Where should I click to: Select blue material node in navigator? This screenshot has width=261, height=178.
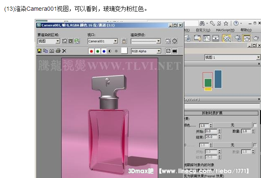[x=218, y=79]
